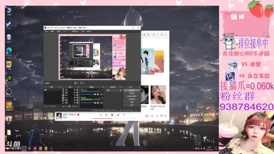Open the OBS Studio desktop shortcut
This screenshot has width=274, height=154.
(x=9, y=93)
